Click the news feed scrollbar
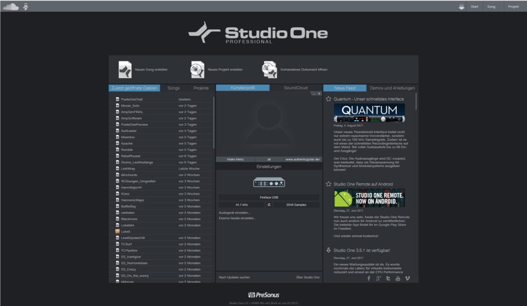This screenshot has height=306, width=527. (416, 102)
